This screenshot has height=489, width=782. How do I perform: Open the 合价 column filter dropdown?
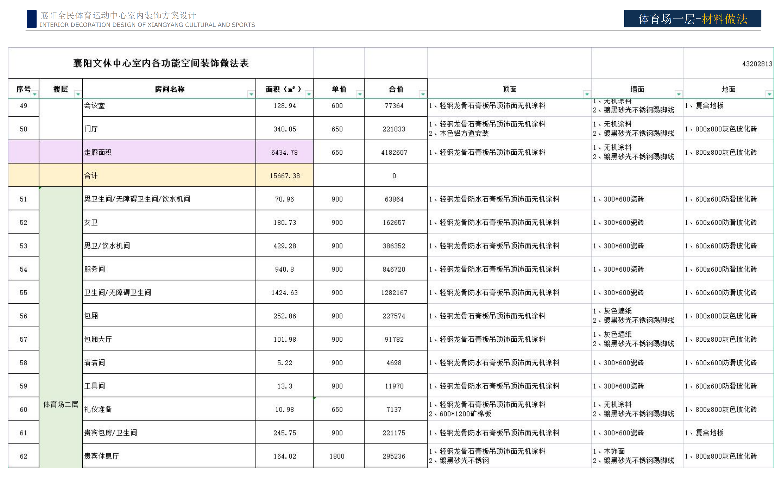[x=423, y=94]
